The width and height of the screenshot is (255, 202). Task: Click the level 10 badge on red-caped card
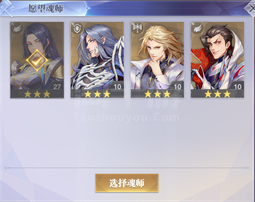(x=238, y=87)
